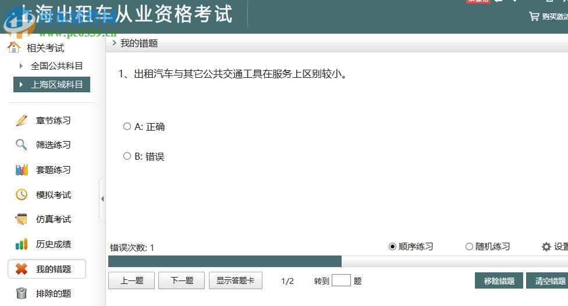Click the gear settings icon

[x=546, y=247]
